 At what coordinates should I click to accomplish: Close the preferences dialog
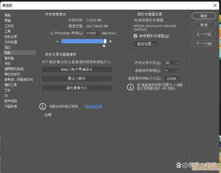click(215, 5)
